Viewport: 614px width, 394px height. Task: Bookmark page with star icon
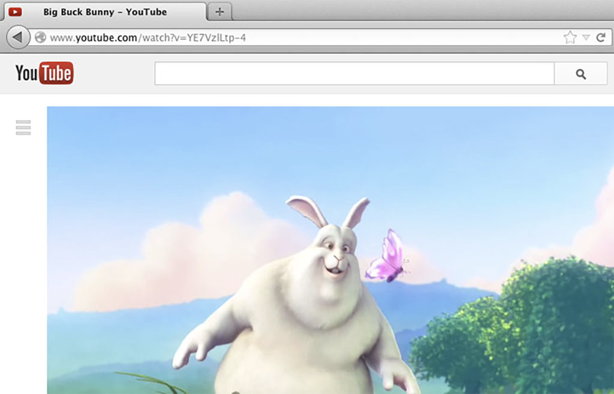570,38
